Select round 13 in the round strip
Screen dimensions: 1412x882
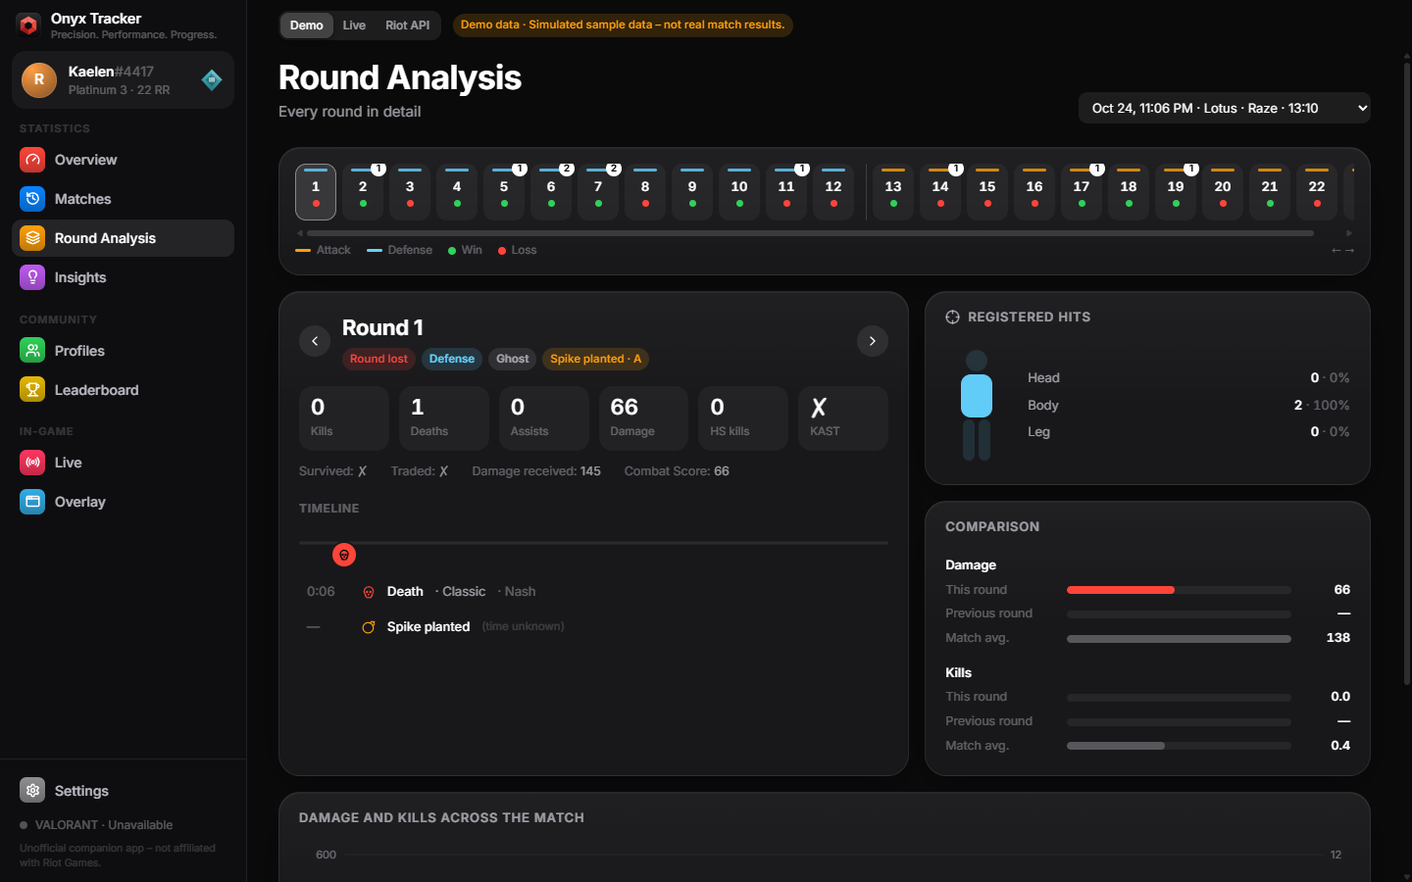pyautogui.click(x=893, y=192)
